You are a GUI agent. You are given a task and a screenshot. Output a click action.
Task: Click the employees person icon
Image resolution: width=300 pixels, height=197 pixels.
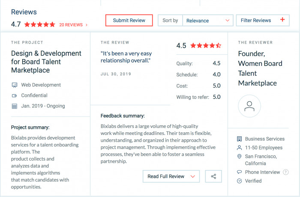tap(239, 148)
